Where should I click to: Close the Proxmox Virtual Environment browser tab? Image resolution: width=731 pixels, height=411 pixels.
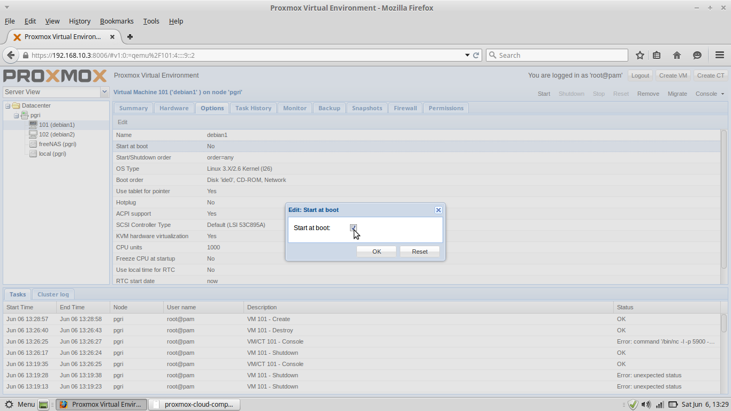(112, 37)
